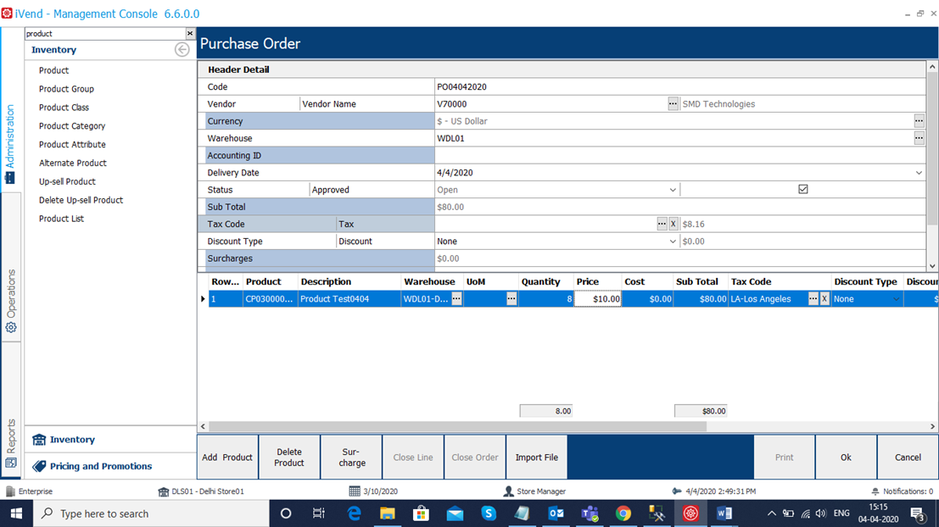
Task: Click the Sub Total column header
Action: click(700, 282)
